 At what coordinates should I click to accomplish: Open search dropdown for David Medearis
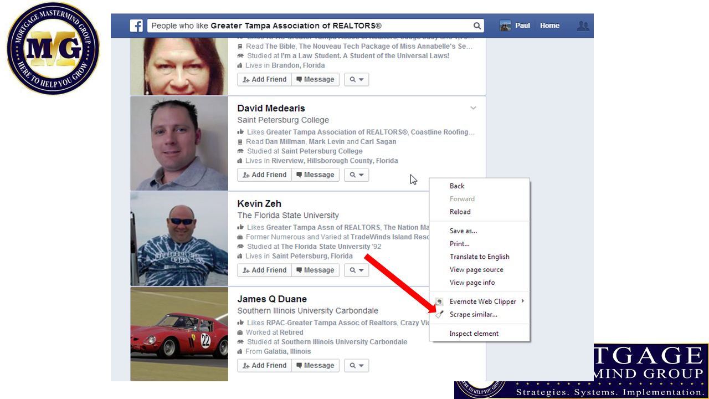tap(356, 175)
